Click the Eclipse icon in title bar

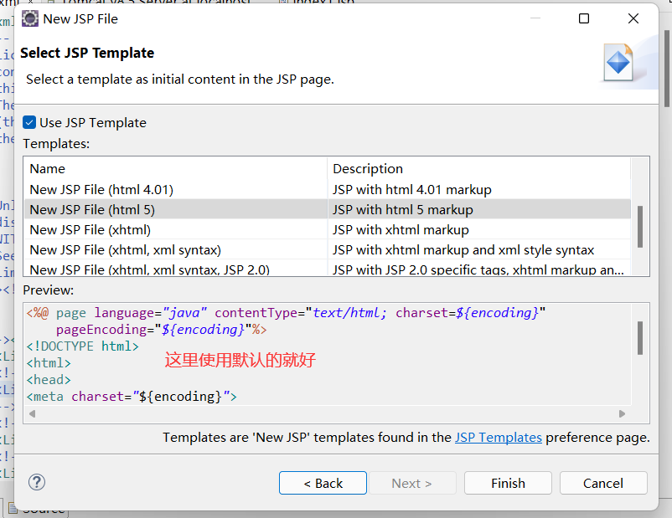30,18
